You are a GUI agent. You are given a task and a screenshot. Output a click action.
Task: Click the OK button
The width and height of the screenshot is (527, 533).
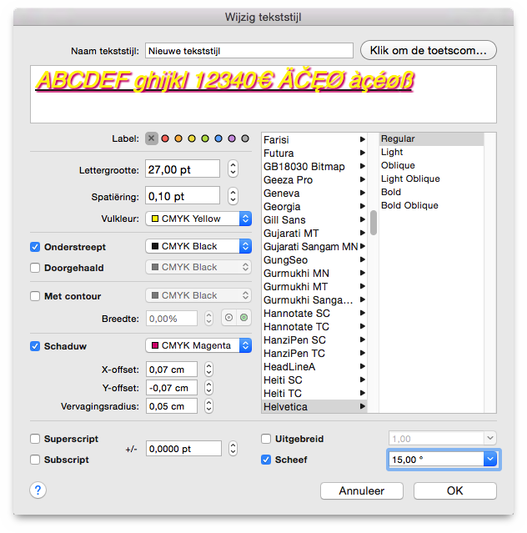click(455, 490)
